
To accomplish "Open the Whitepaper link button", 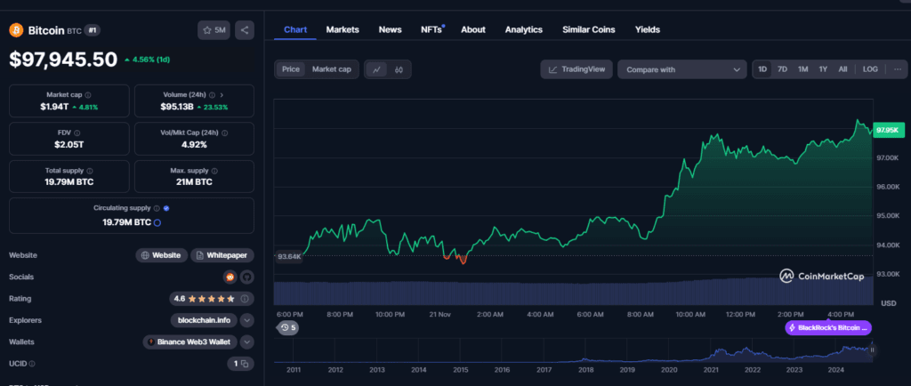I will [x=222, y=255].
